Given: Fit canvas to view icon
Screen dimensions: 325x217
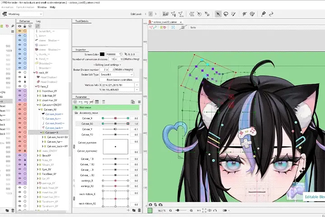Looking at the screenshot, I should pyautogui.click(x=204, y=210).
